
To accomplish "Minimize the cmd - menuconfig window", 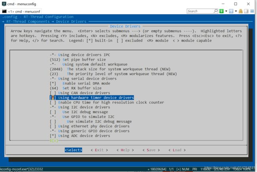I will (x=223, y=4).
